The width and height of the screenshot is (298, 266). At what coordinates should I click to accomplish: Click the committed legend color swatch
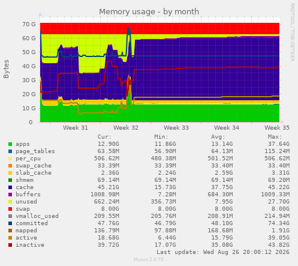(x=10, y=223)
